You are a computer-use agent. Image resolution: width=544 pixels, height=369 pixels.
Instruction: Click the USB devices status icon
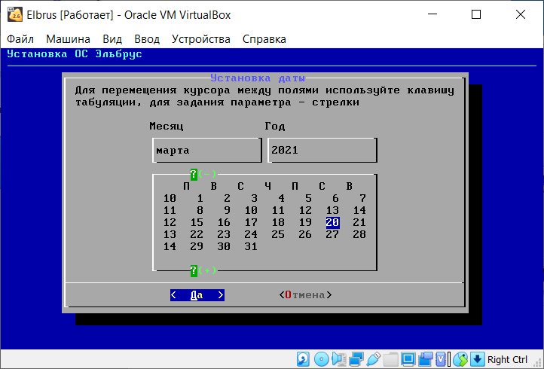373,359
